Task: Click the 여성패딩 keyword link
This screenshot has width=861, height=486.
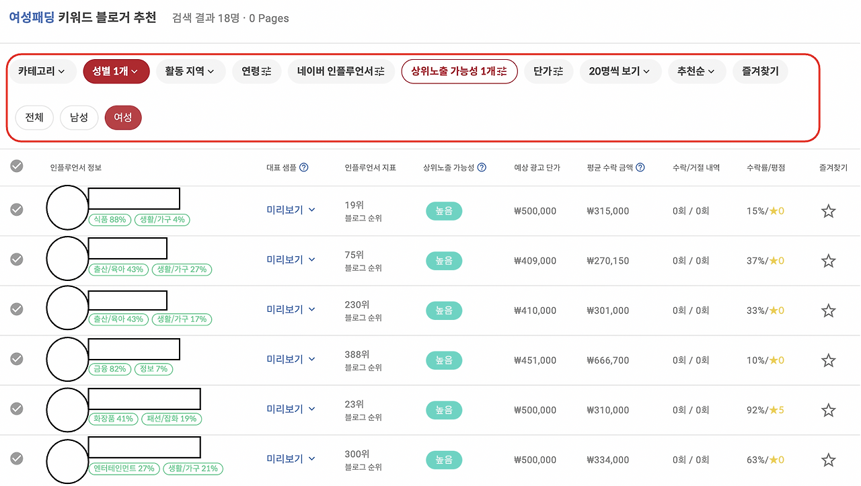Action: 30,18
